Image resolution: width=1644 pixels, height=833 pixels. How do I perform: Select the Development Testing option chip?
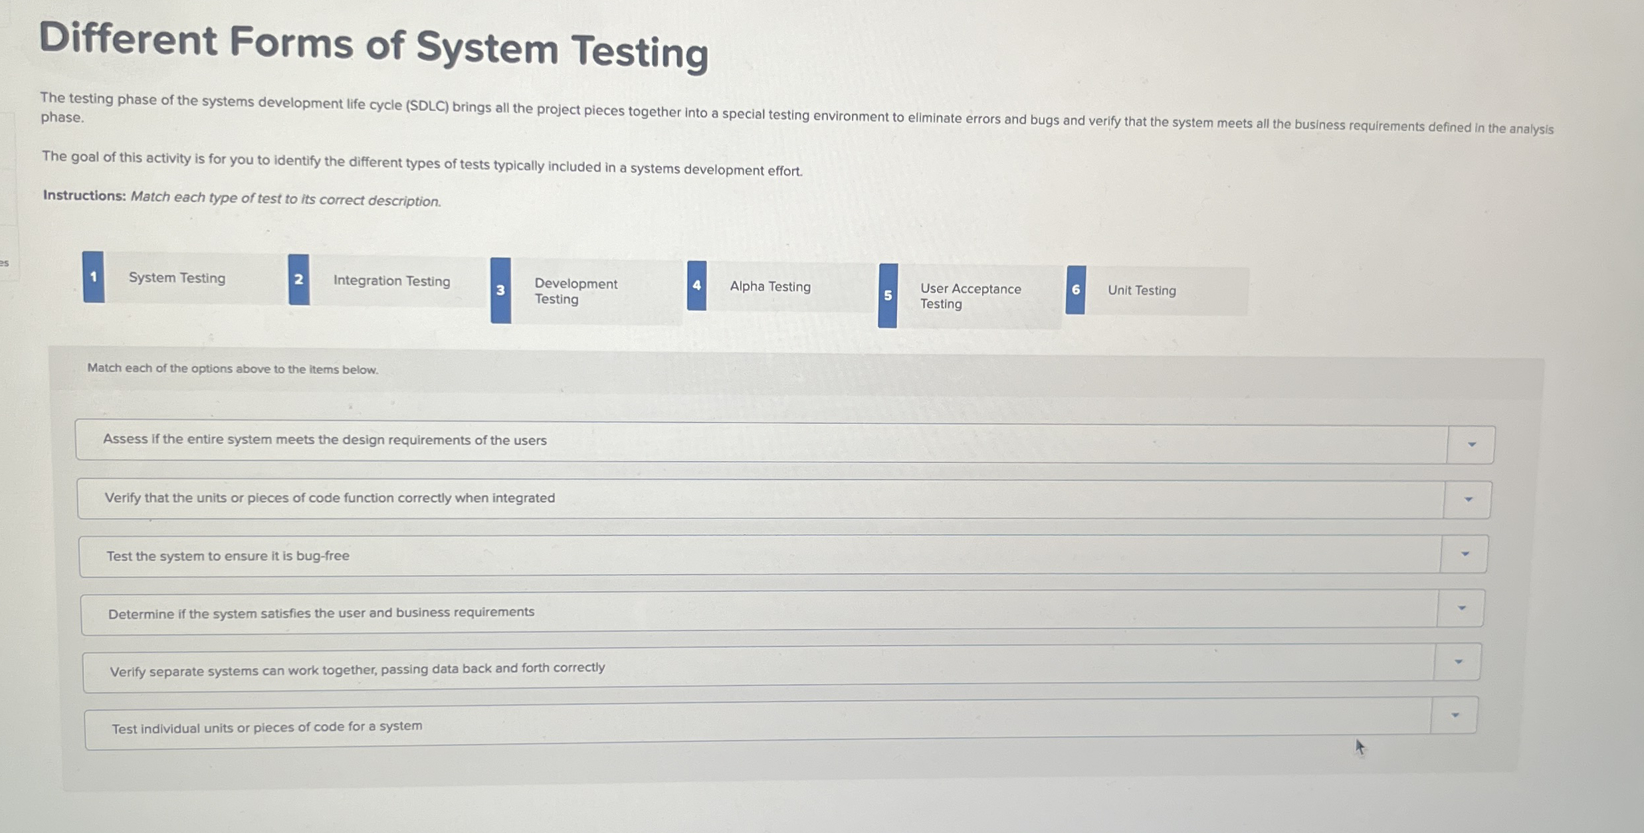click(x=575, y=291)
